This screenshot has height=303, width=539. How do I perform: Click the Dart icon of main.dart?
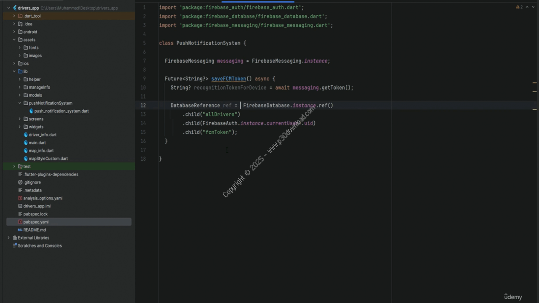pyautogui.click(x=26, y=143)
